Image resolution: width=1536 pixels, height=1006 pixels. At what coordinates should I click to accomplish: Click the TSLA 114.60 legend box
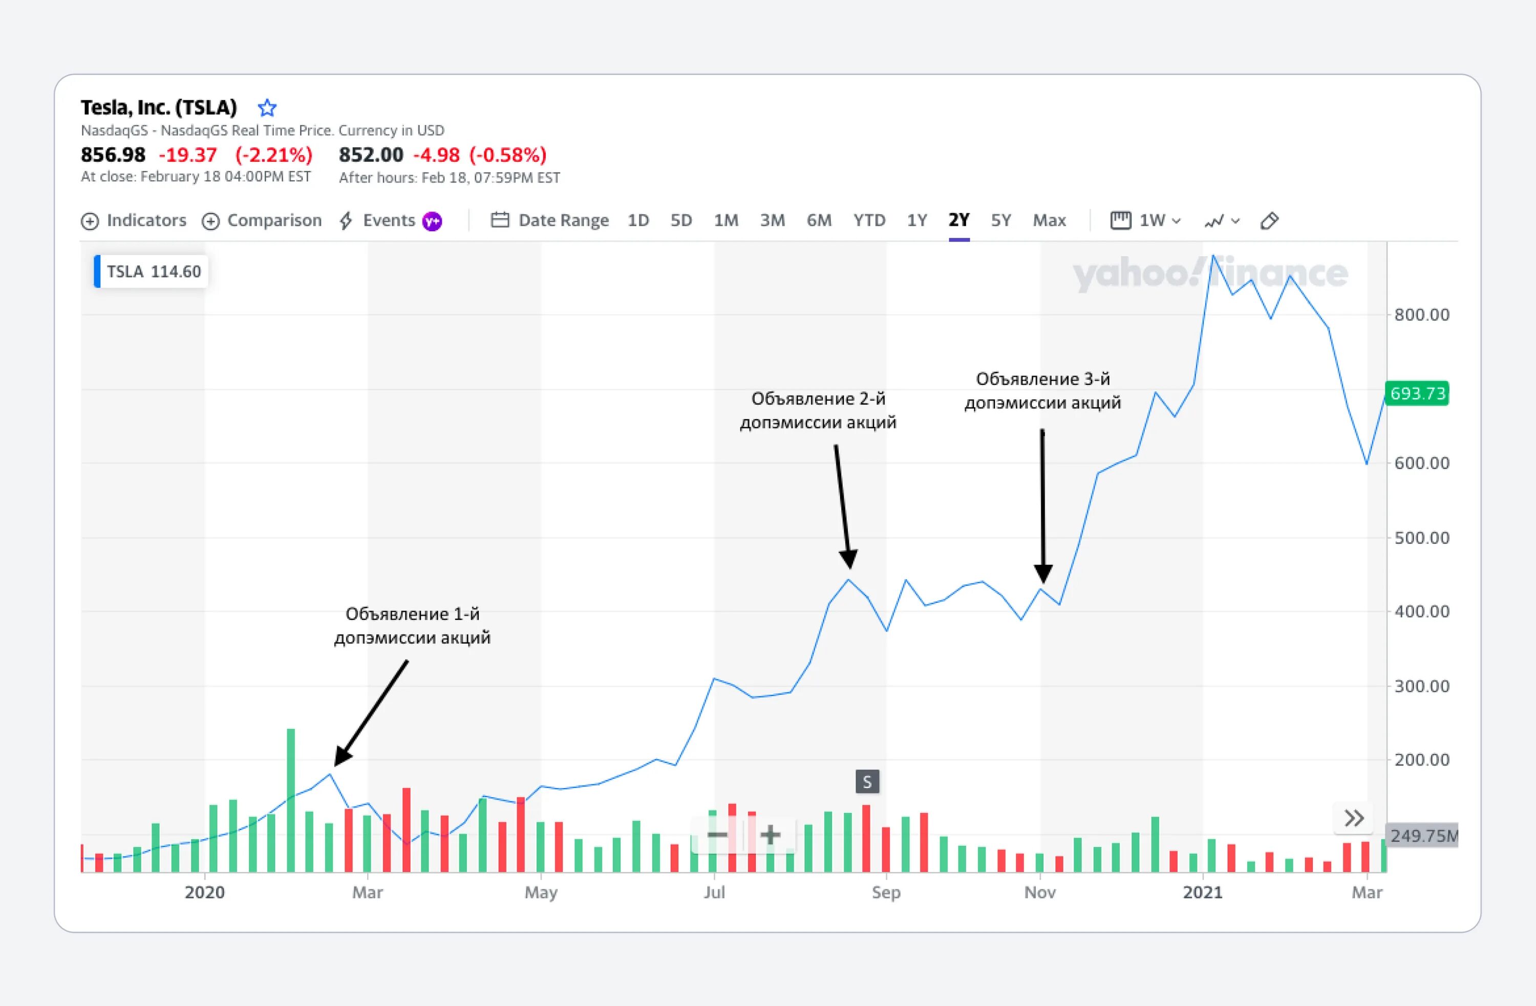[x=151, y=272]
